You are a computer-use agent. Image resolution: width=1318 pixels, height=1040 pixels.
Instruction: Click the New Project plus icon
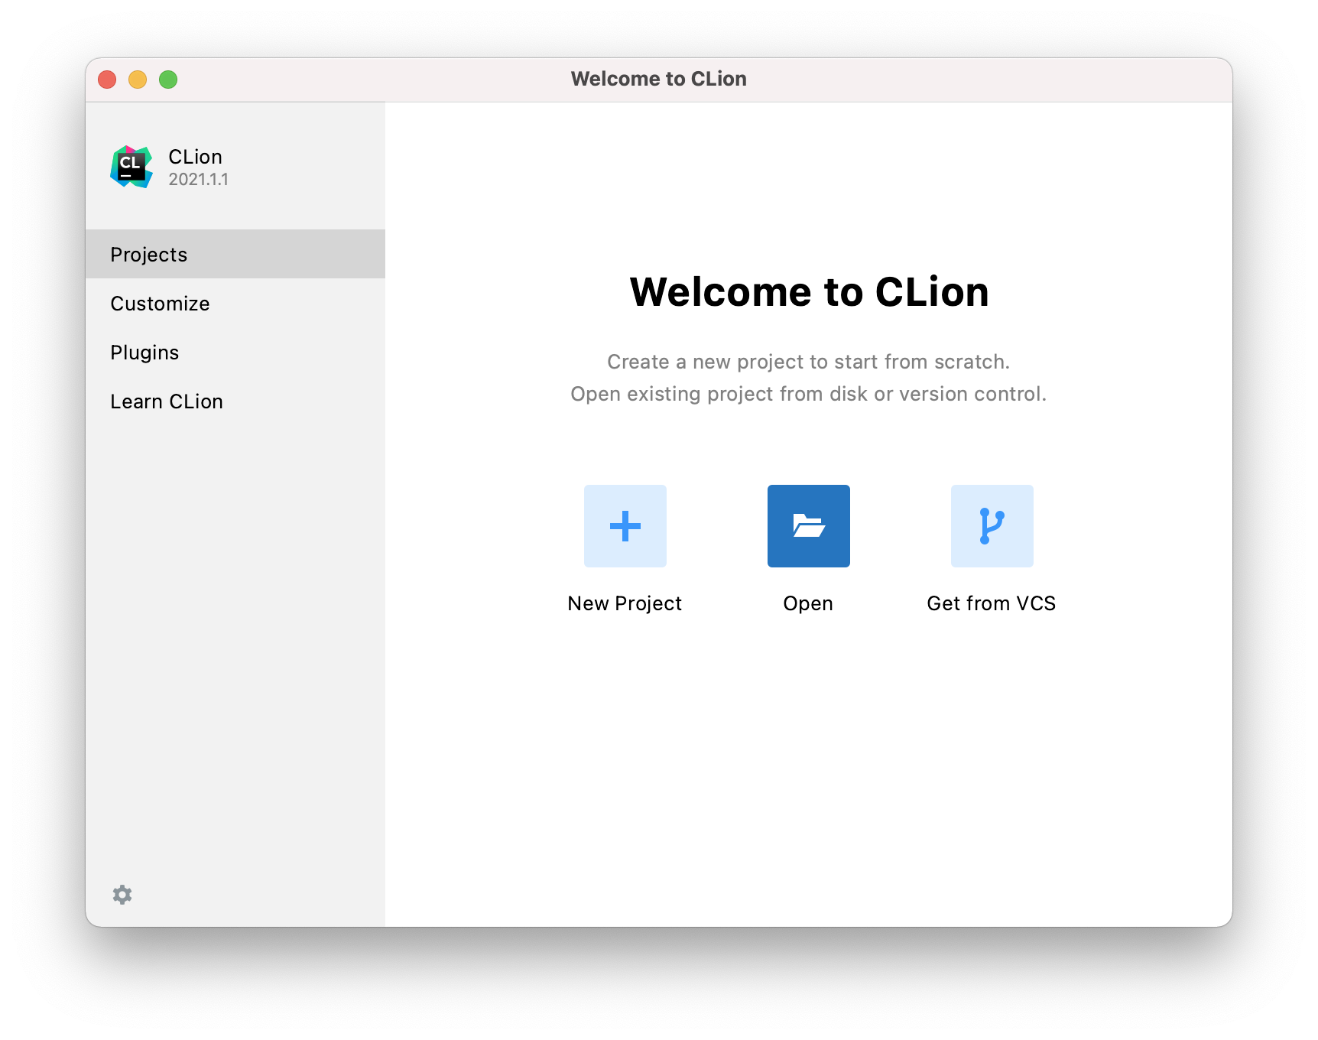[x=625, y=526]
